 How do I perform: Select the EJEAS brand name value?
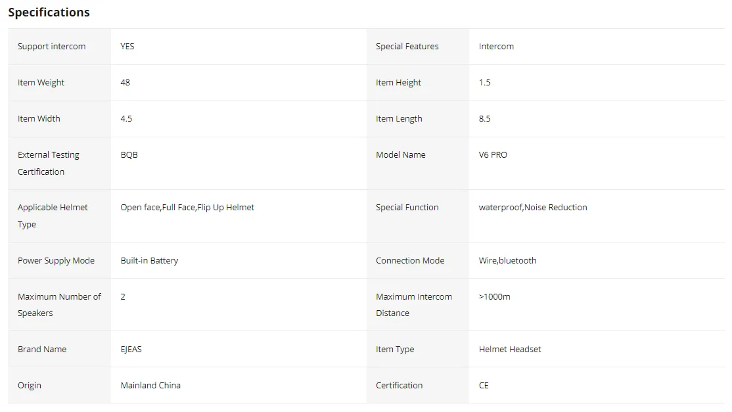(x=131, y=350)
